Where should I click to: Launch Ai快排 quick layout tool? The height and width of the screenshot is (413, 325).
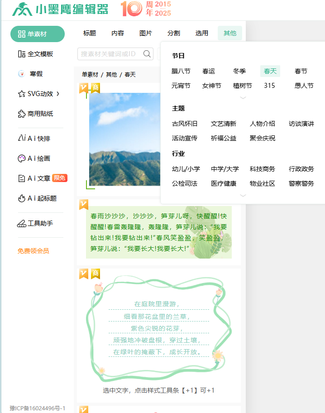(x=34, y=139)
